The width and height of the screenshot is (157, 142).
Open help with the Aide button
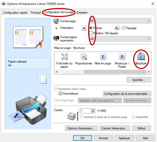point(145,138)
